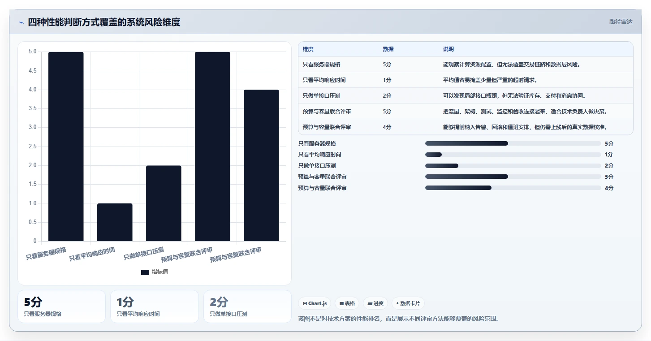Click the lightning icon beside the dashboard title
The height and width of the screenshot is (341, 651).
pos(21,23)
